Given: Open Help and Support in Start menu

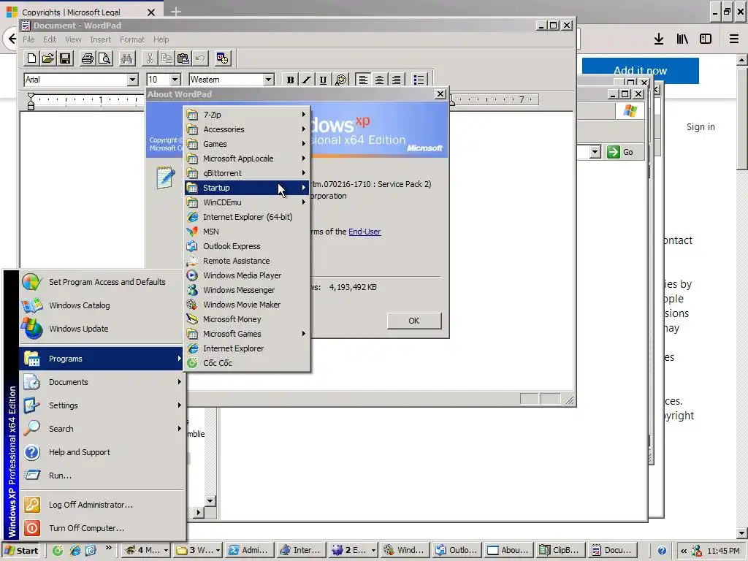Looking at the screenshot, I should point(102,452).
